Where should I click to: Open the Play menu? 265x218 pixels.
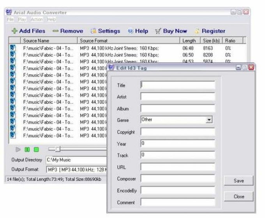click(22, 20)
